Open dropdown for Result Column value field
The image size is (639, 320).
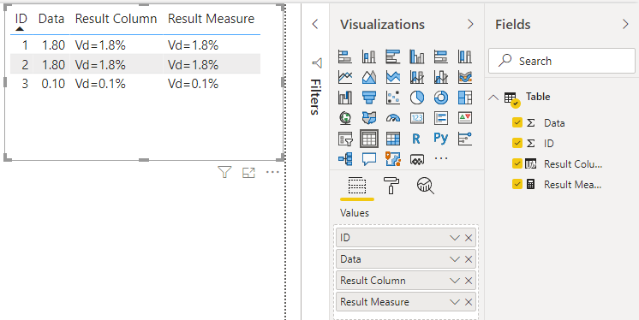click(454, 281)
